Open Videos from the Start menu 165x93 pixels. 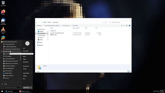click(x=24, y=59)
